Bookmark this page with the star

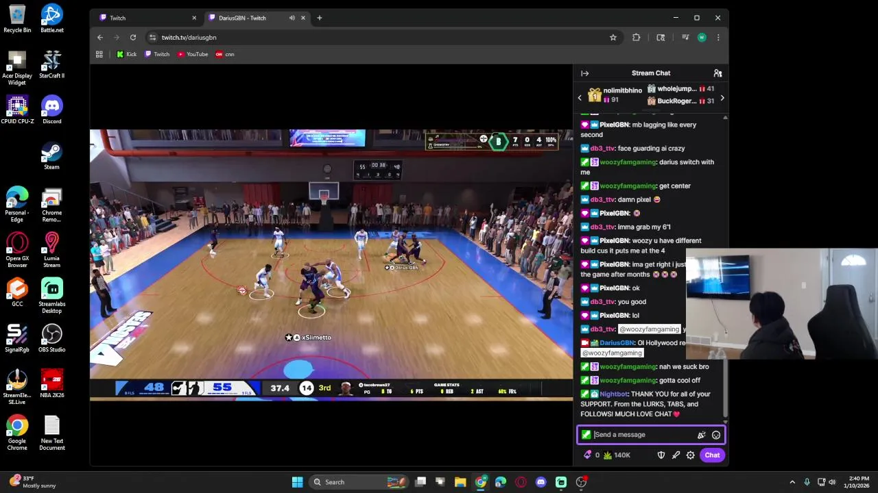coord(613,38)
